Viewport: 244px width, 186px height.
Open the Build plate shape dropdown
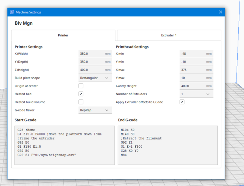coord(95,78)
